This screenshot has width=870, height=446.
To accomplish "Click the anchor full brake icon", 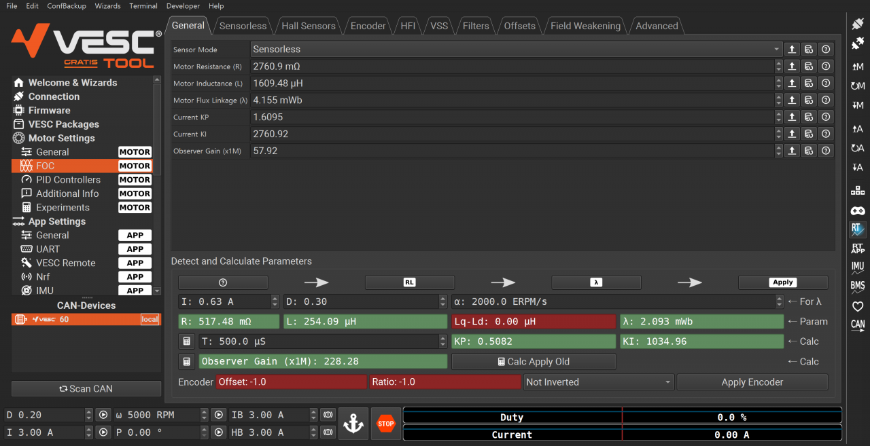I will click(353, 424).
